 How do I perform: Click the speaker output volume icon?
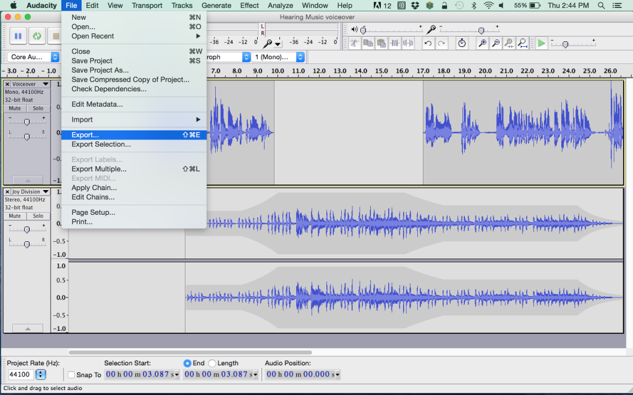pos(354,30)
